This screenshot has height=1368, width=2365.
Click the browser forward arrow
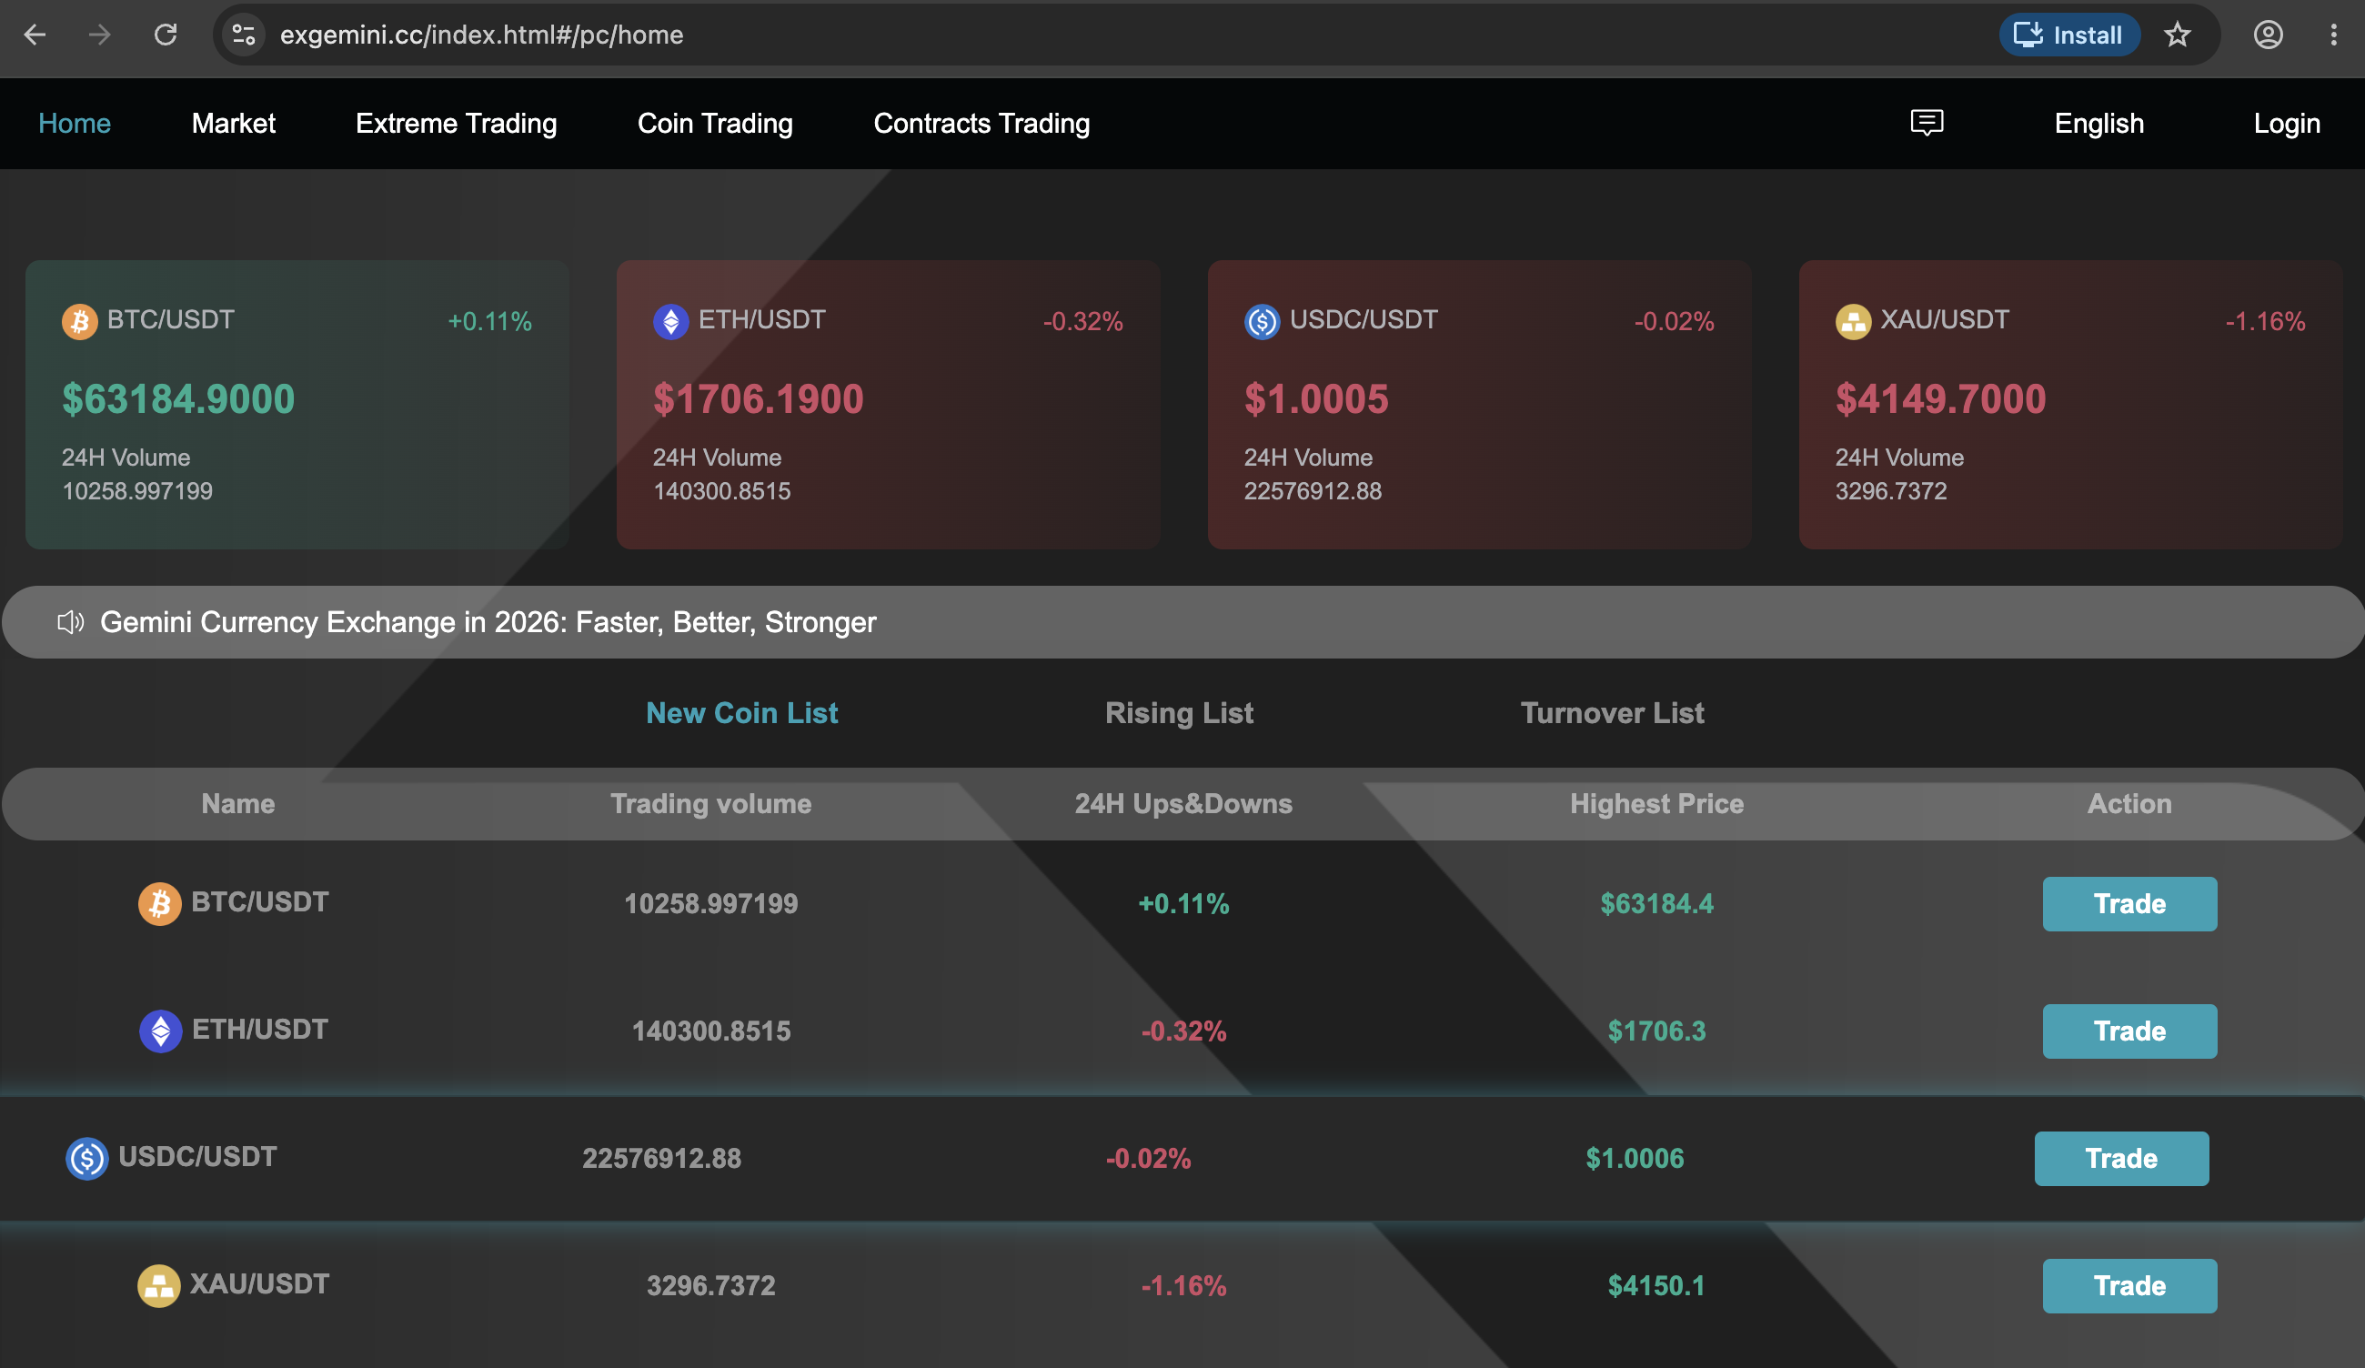(99, 35)
